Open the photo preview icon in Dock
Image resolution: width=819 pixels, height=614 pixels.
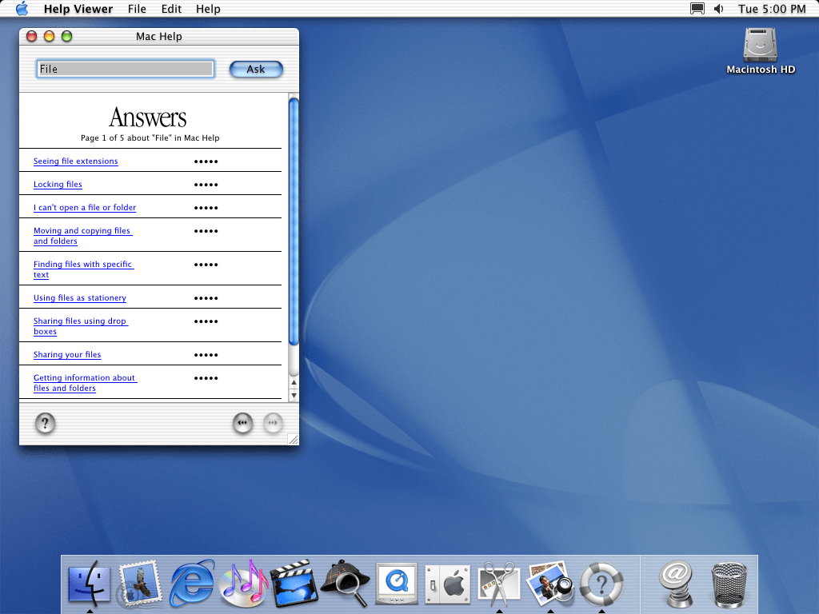click(x=550, y=584)
